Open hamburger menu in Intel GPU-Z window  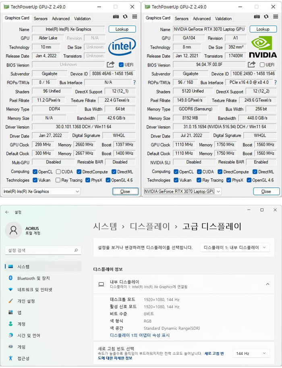135,17
